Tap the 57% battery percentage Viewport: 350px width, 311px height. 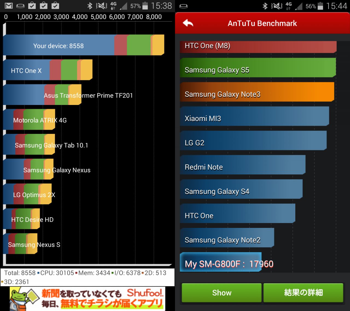pyautogui.click(x=136, y=6)
